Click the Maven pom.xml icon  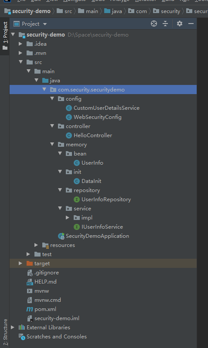[x=30, y=309]
